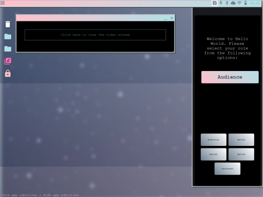
Task: Click the clock showing 02:22
Action: click(x=255, y=3)
